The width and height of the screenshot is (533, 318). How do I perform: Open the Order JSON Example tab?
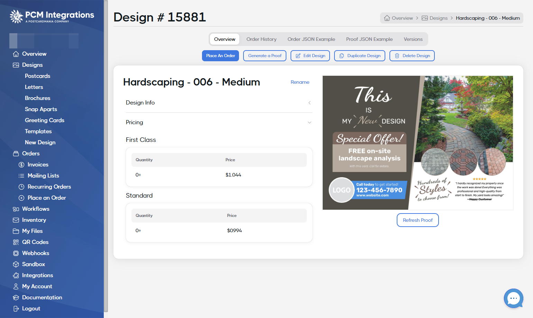pyautogui.click(x=311, y=39)
